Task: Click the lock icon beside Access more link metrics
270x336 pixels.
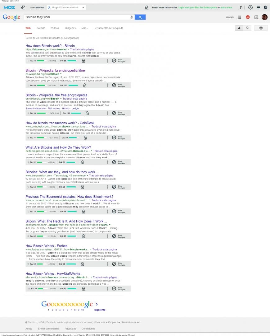Action: (x=146, y=7)
